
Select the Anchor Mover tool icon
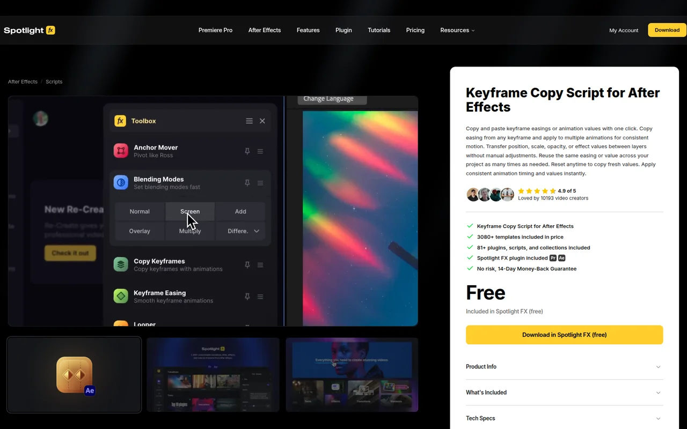(x=120, y=151)
